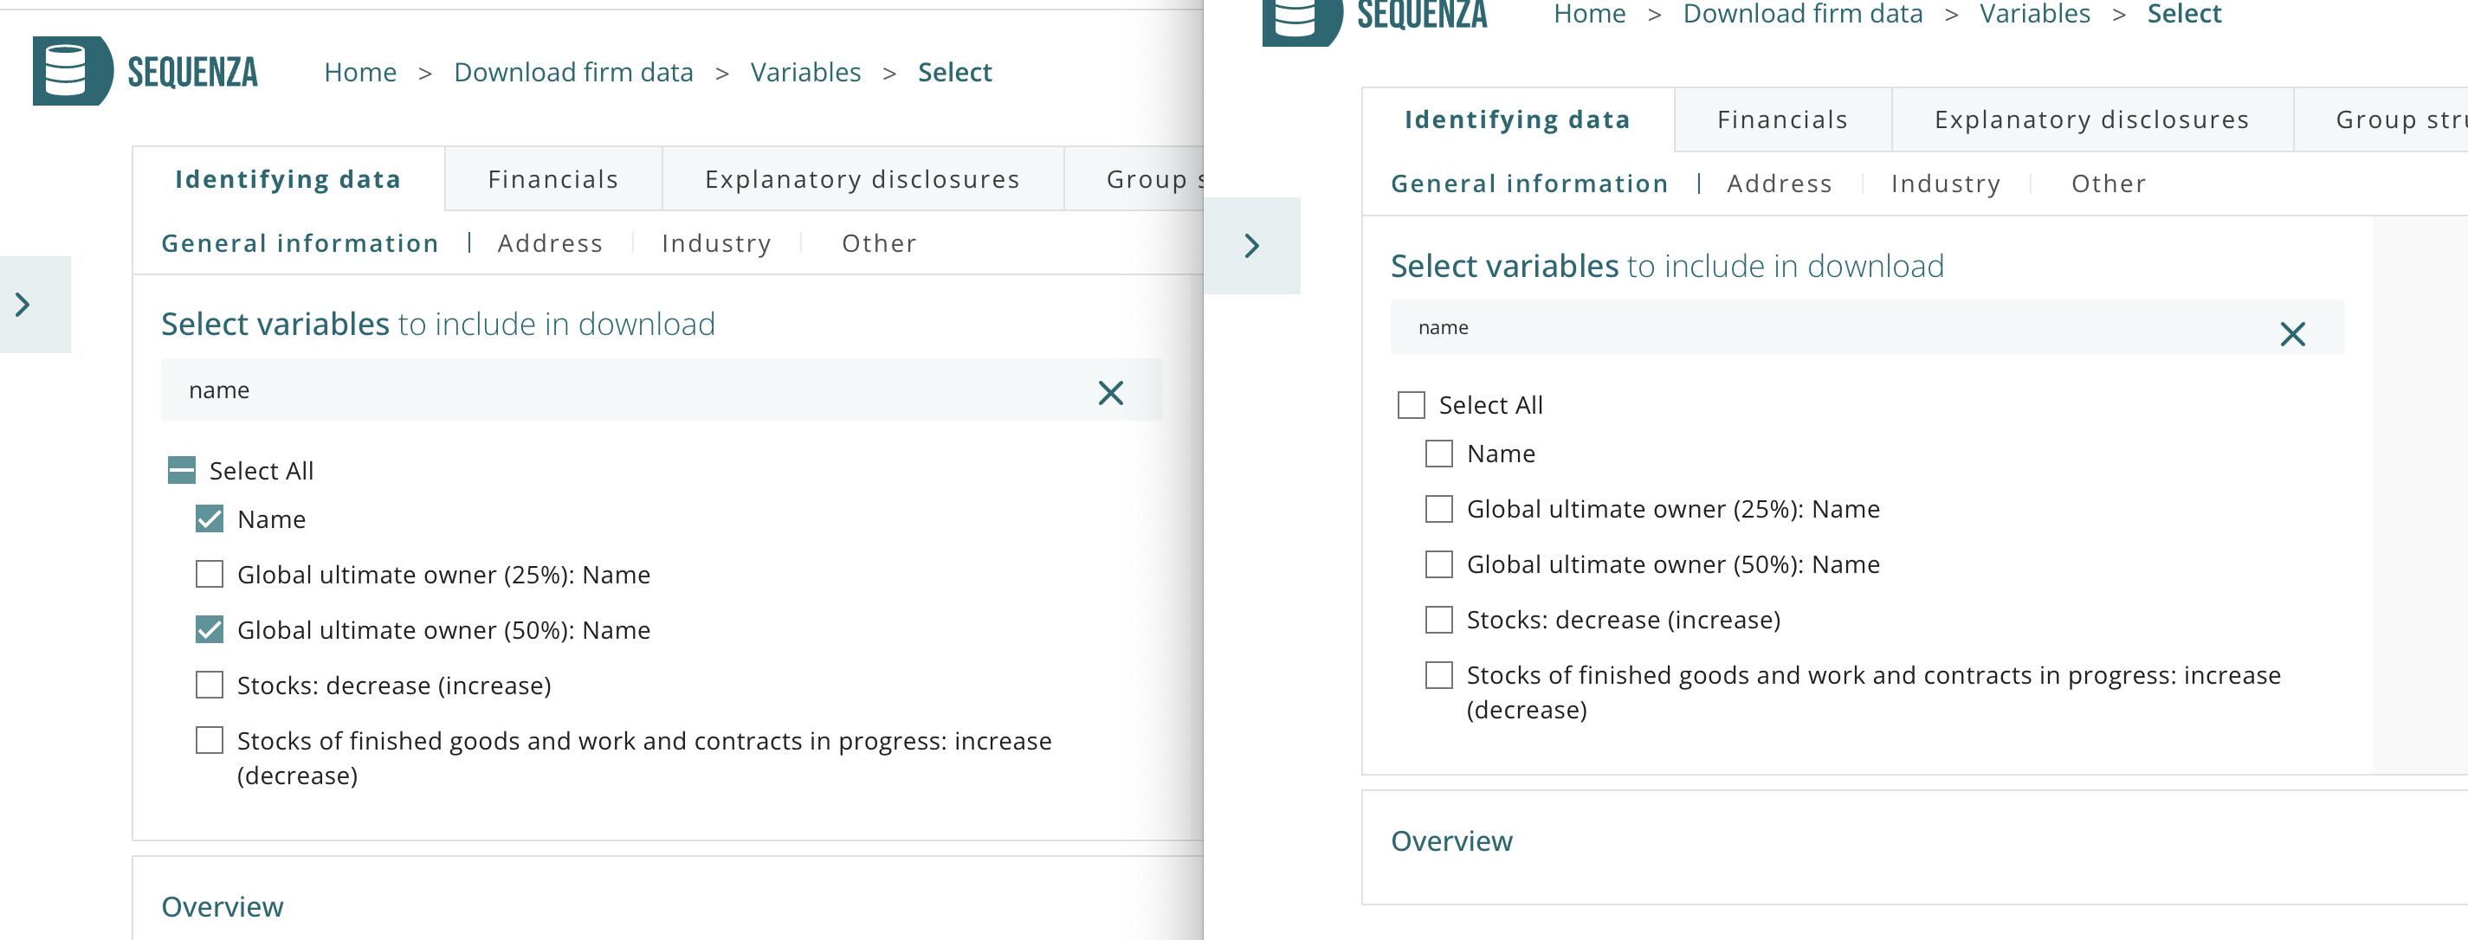Click the Sequenza logo in right panel
2468x940 pixels.
[1376, 16]
